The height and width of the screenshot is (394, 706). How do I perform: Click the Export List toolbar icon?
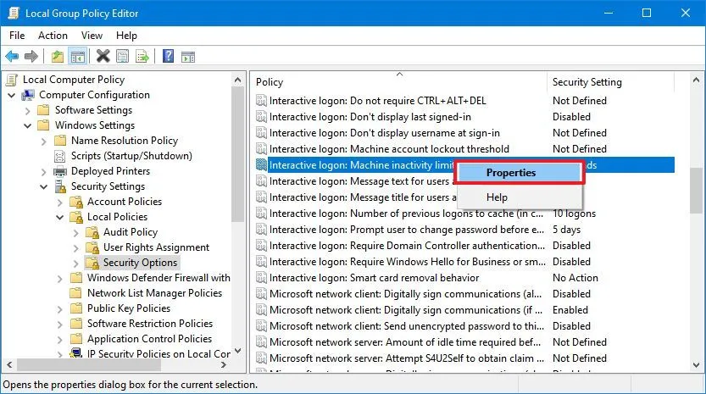(142, 56)
